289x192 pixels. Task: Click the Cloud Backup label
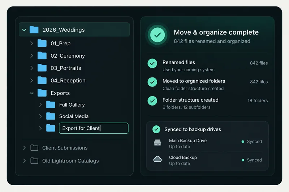pos(183,157)
